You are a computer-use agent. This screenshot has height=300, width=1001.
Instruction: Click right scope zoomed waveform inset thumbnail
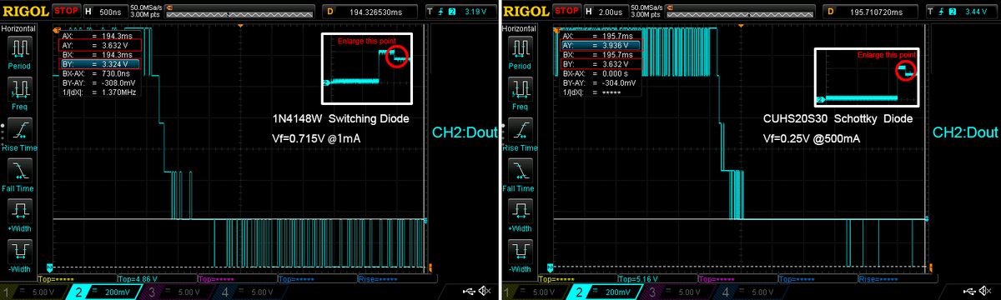point(868,77)
